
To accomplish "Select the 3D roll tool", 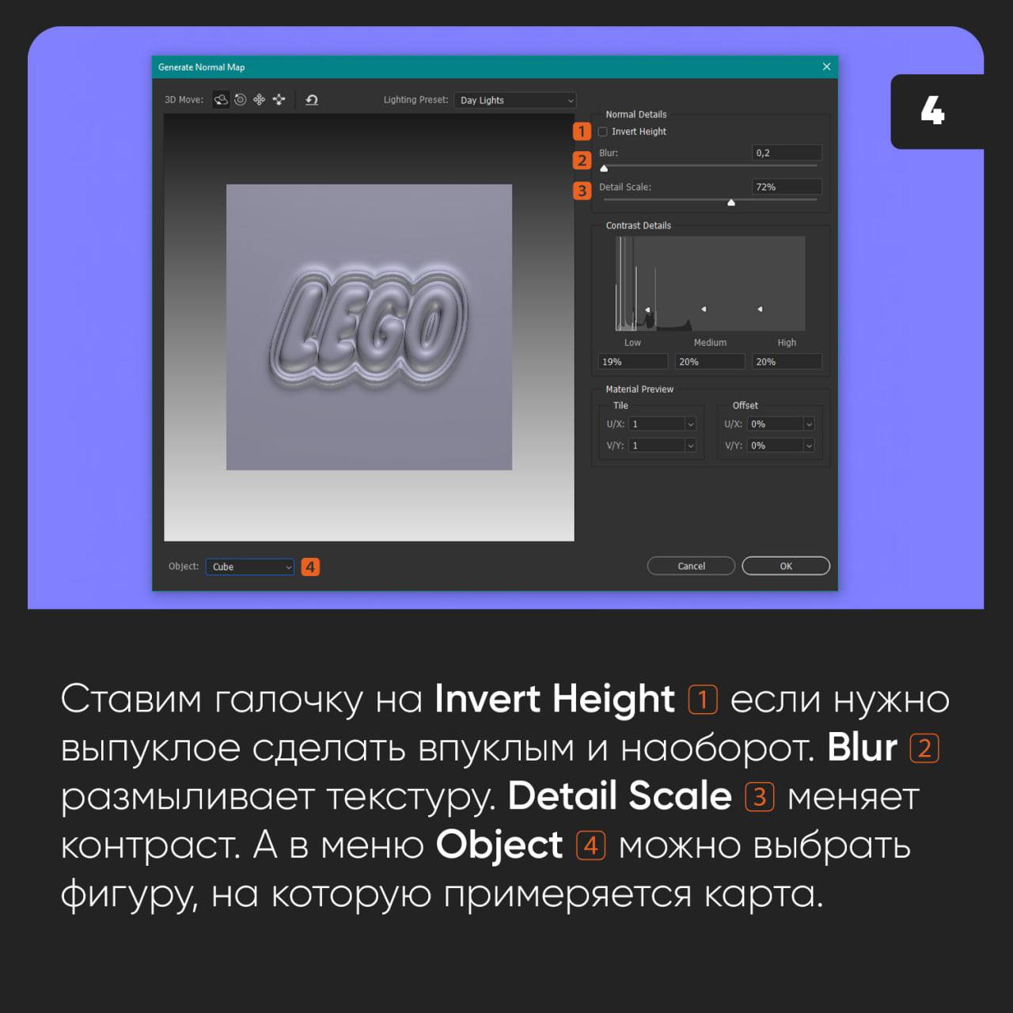I will tap(240, 100).
